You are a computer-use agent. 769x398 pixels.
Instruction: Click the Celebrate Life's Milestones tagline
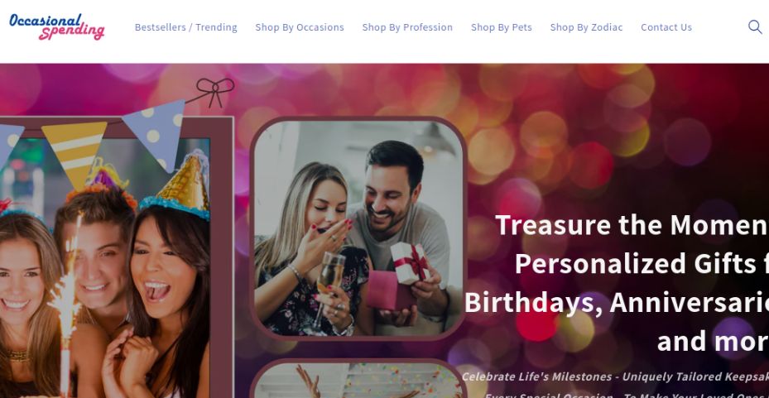pos(615,376)
